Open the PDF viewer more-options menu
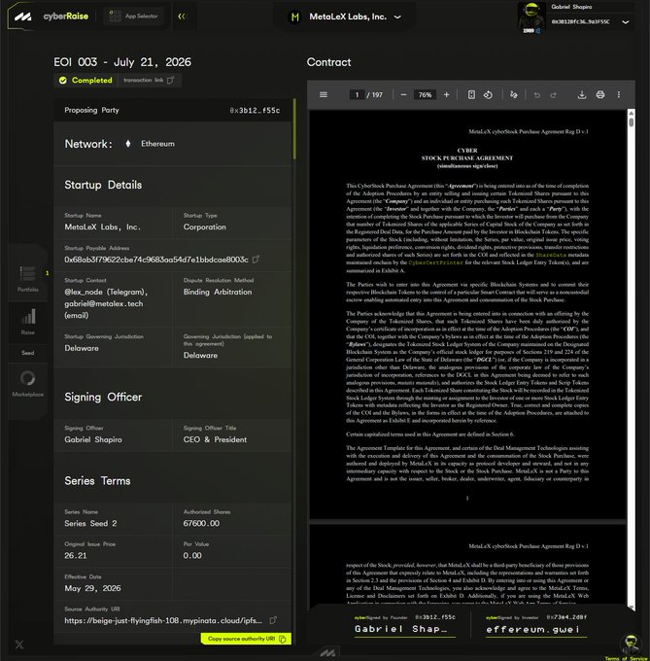 click(618, 95)
